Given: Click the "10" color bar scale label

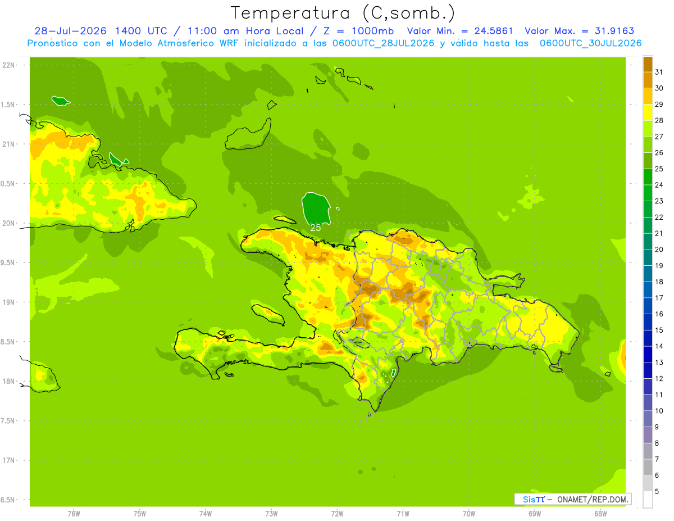Looking at the screenshot, I should point(659,411).
